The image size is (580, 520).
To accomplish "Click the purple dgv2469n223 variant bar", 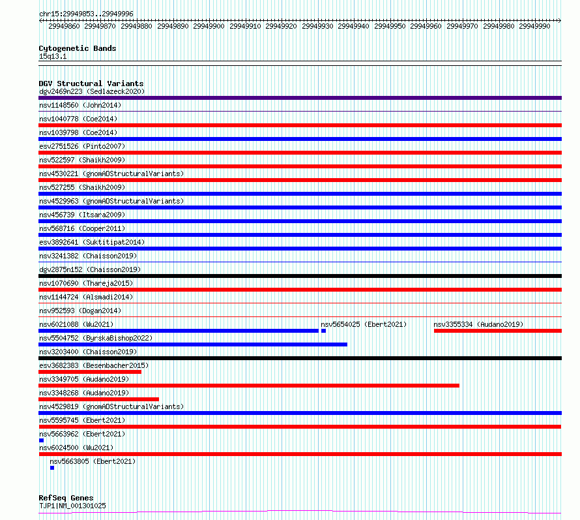I will coord(300,98).
